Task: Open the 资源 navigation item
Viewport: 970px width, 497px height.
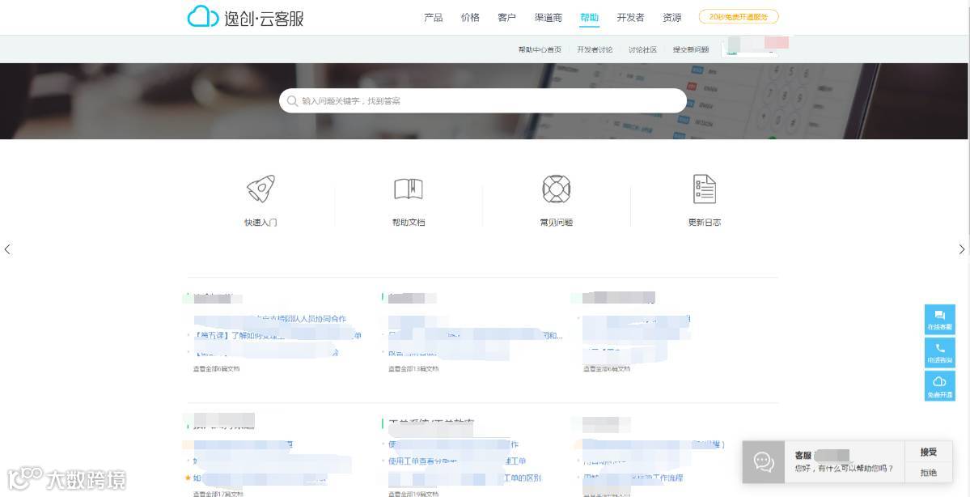Action: pos(671,18)
